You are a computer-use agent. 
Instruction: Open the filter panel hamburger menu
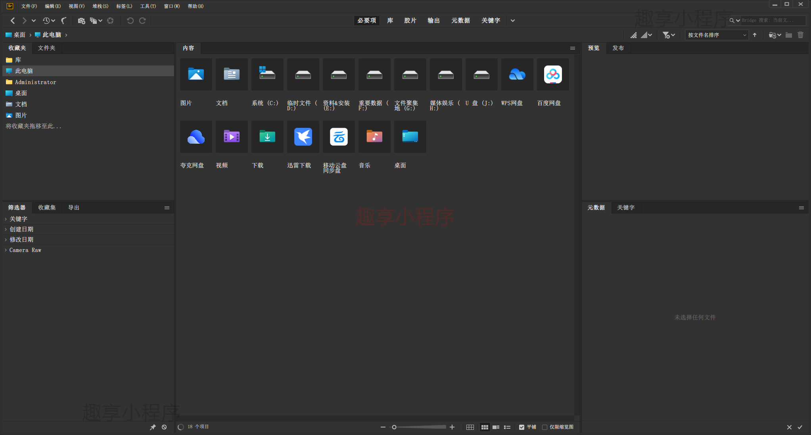pos(167,208)
